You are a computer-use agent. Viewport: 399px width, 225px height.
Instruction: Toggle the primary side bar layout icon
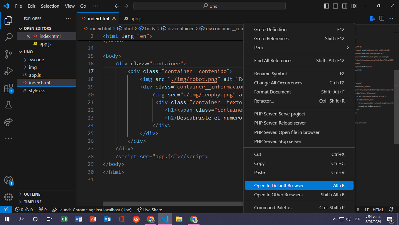point(326,6)
